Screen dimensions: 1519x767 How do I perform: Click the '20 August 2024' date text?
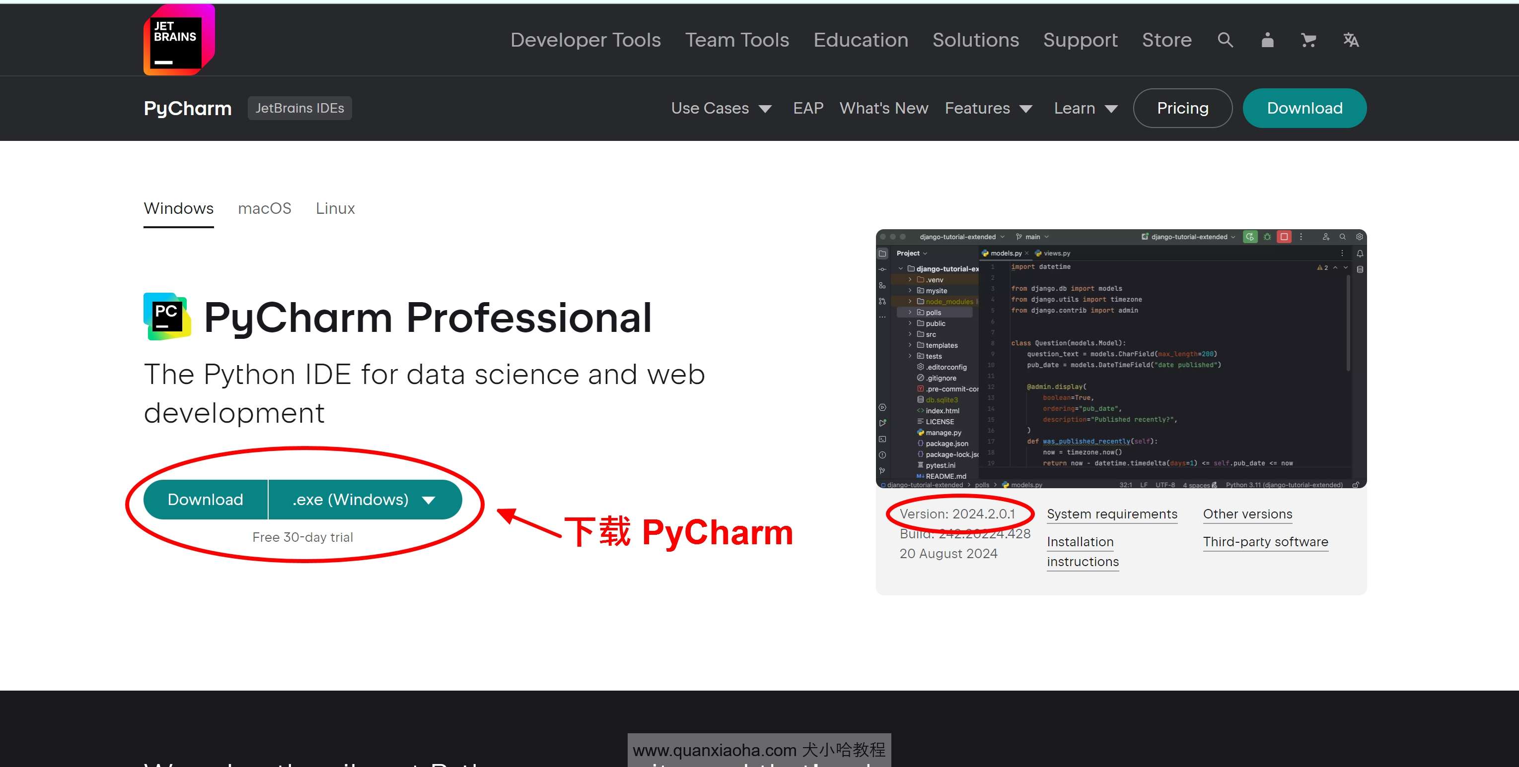click(948, 554)
